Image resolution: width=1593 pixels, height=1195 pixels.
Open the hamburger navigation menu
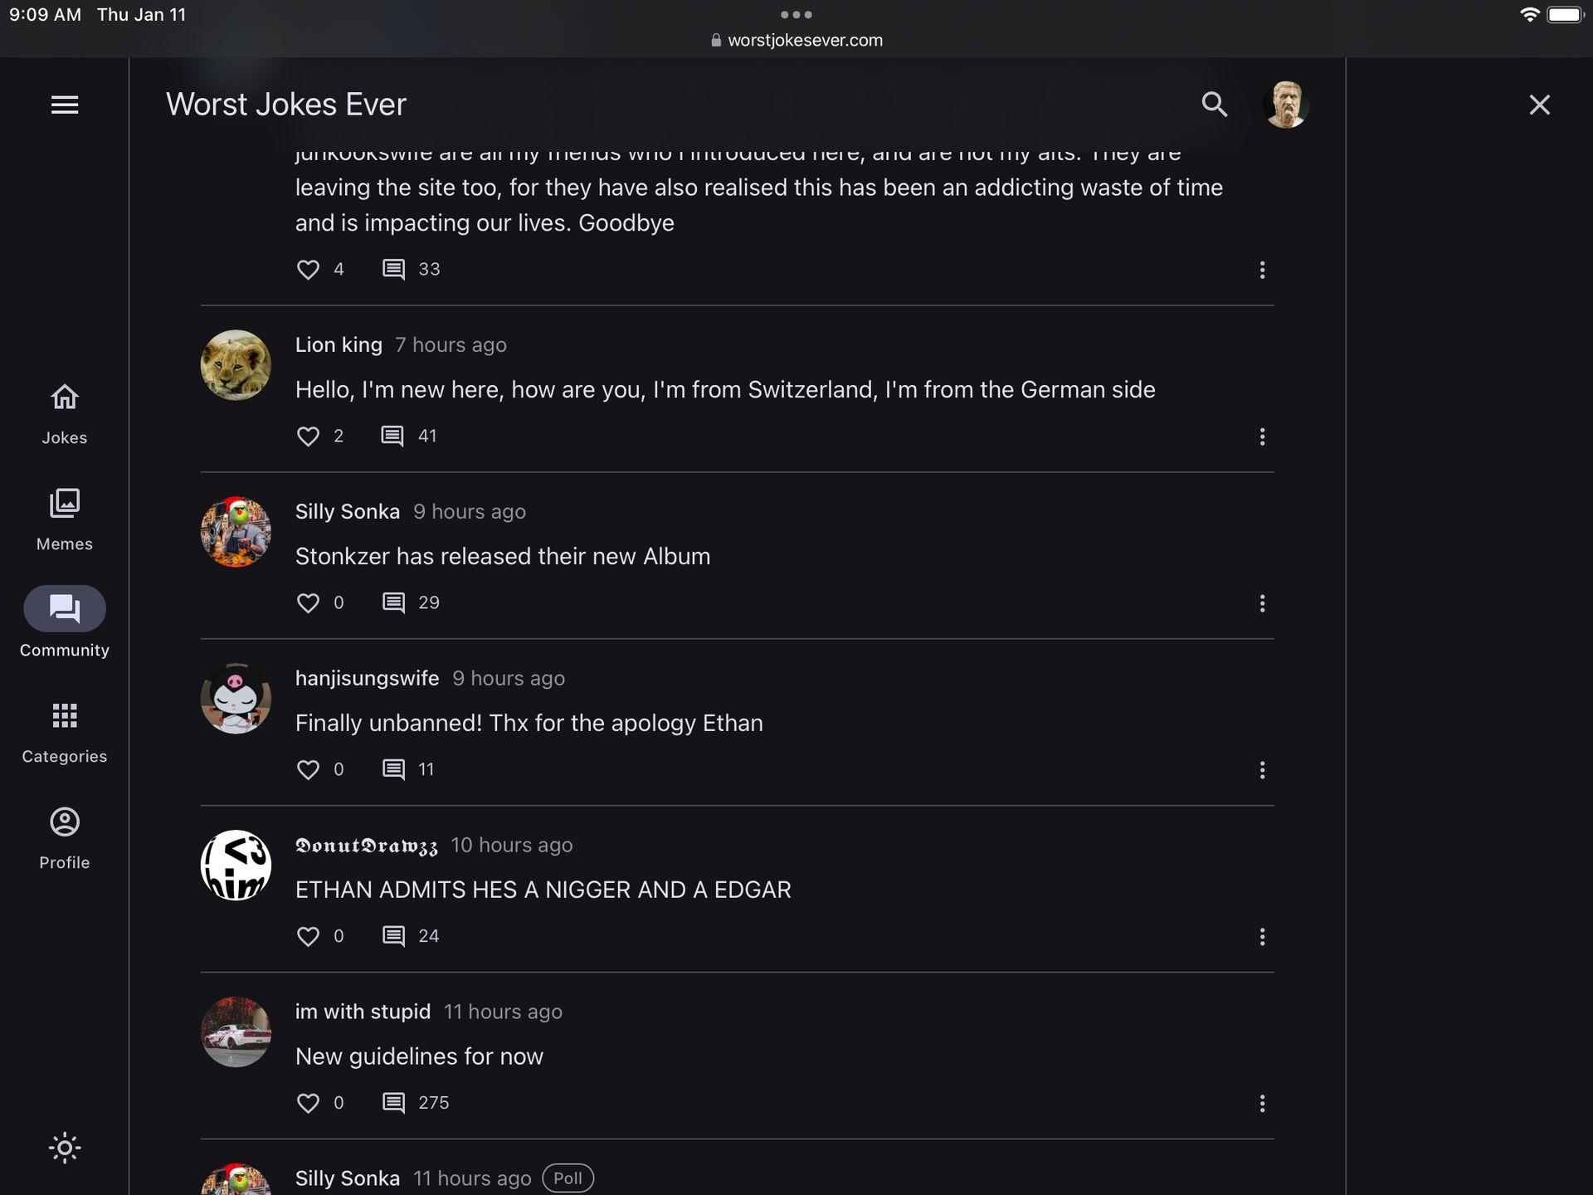coord(65,105)
